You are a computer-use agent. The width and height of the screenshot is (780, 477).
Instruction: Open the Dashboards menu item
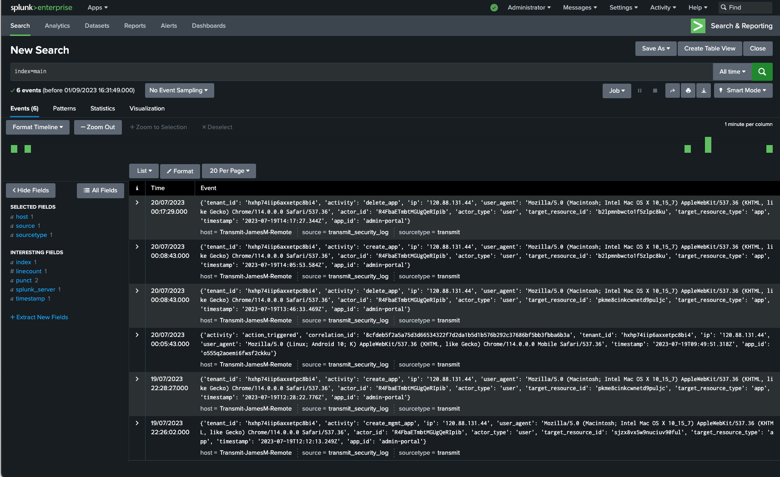208,26
